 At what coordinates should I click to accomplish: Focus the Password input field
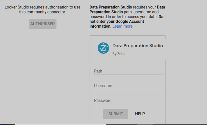coord(128,101)
